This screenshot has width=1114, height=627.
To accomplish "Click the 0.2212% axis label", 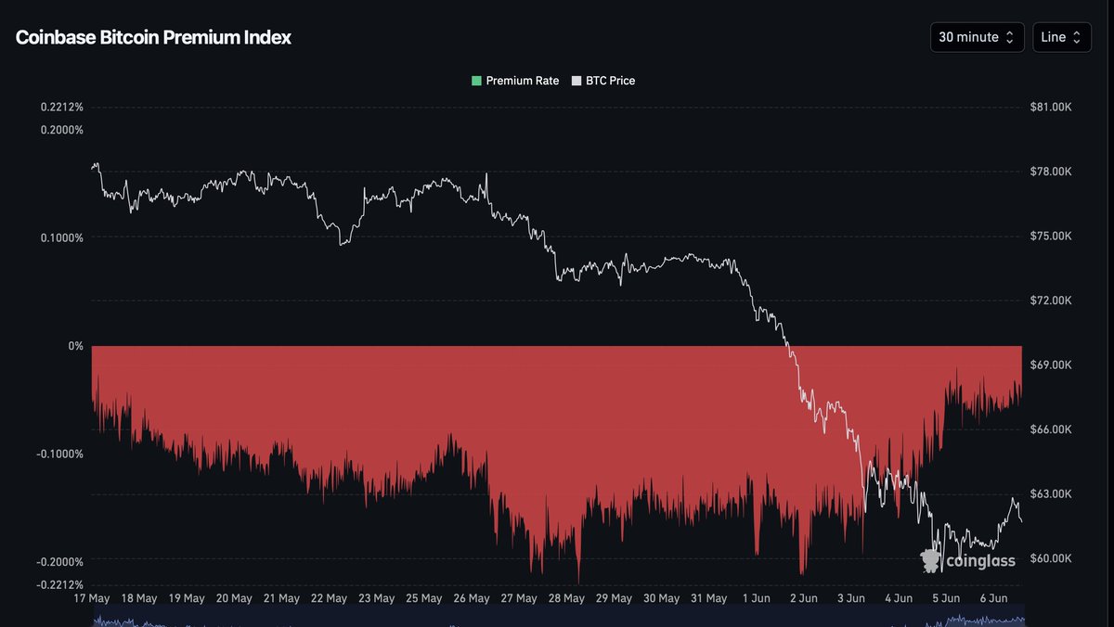I will tap(62, 108).
